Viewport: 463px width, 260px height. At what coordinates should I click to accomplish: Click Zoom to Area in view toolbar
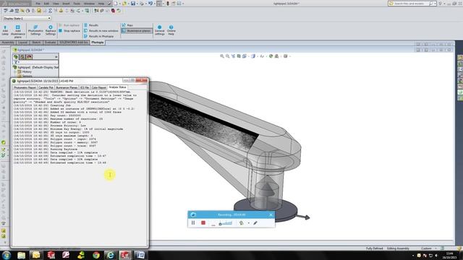(x=228, y=56)
